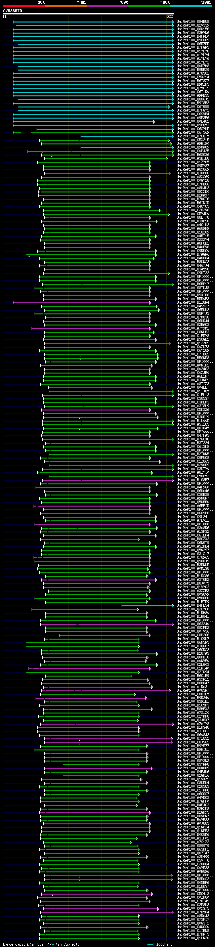Viewport: 215px width, 947px height.
Task: Select label UniRef100_Q2GH16
Action: point(193,776)
